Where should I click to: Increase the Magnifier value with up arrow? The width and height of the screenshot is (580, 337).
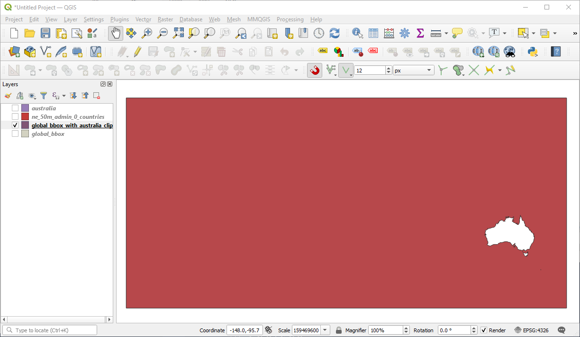point(406,328)
